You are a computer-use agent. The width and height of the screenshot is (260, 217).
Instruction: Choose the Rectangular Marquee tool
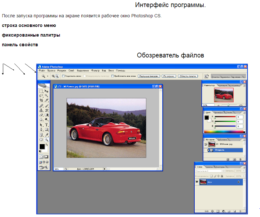point(41,91)
